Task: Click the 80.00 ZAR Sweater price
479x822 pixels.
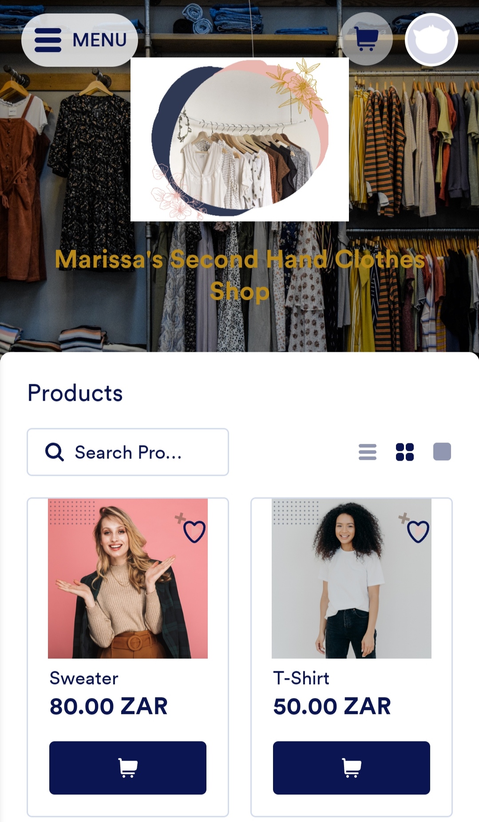Action: (x=109, y=706)
